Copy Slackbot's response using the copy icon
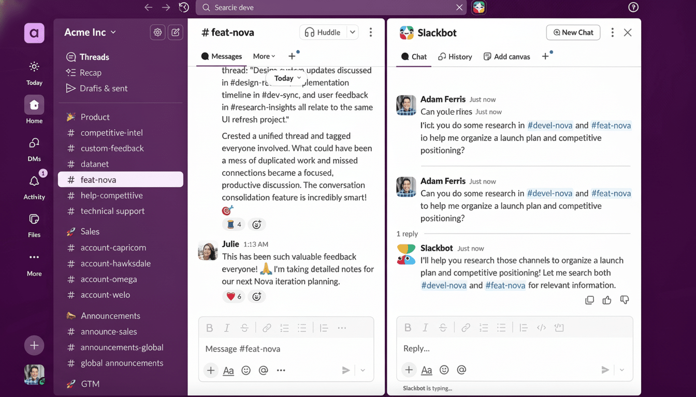Viewport: 696px width, 397px height. 589,300
